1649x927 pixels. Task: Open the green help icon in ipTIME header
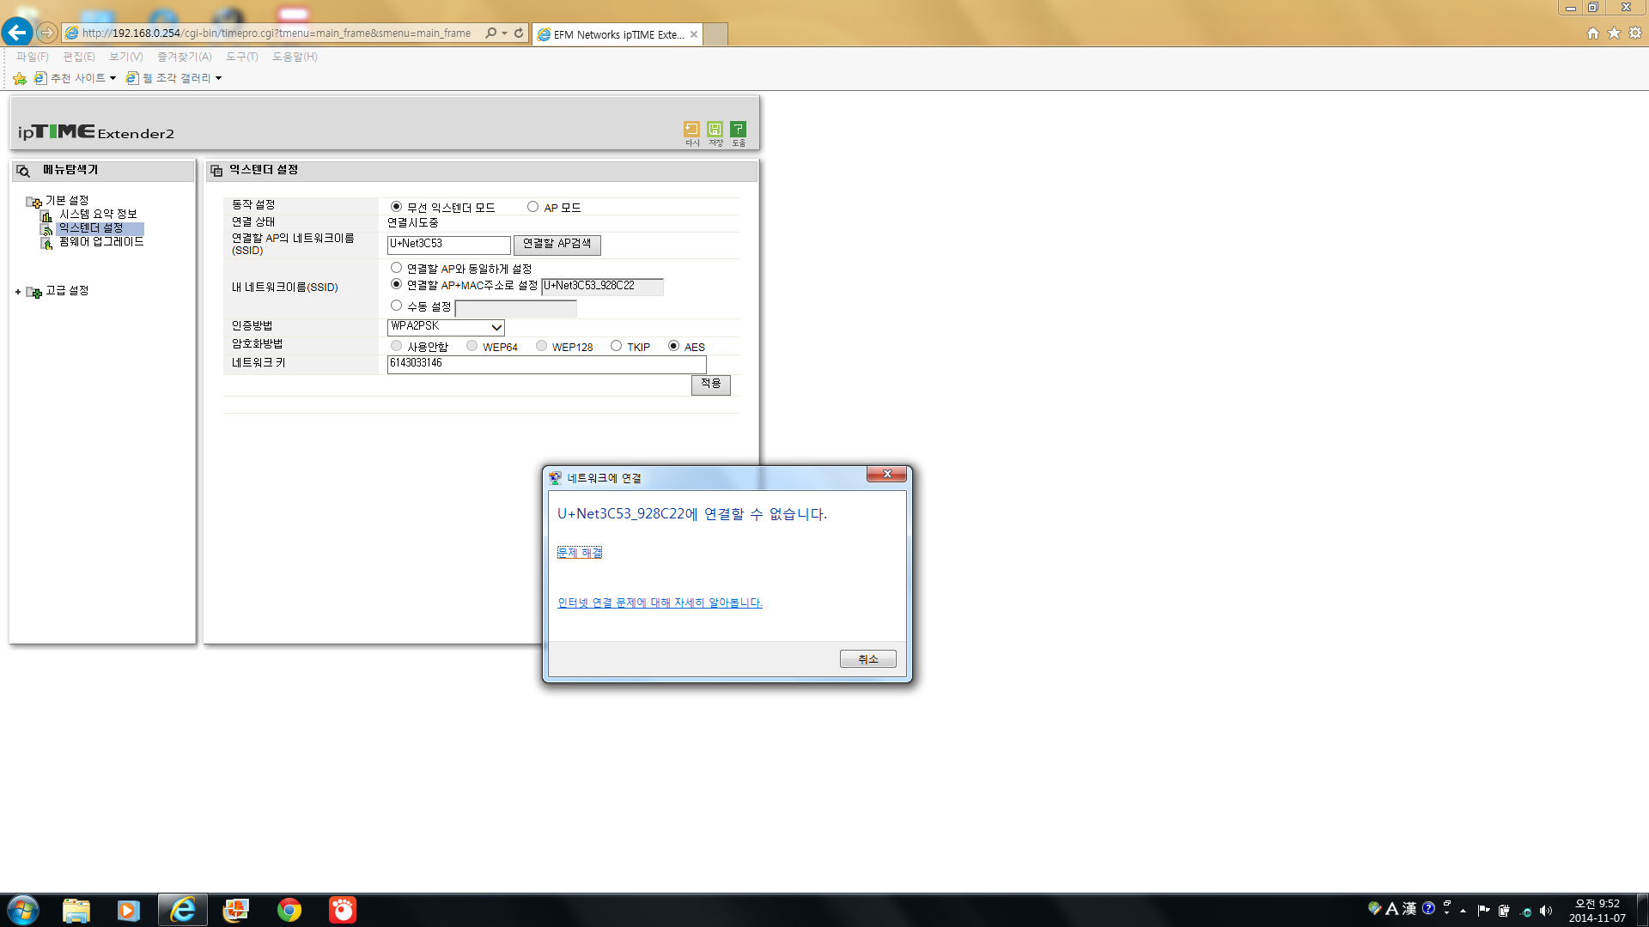point(738,129)
